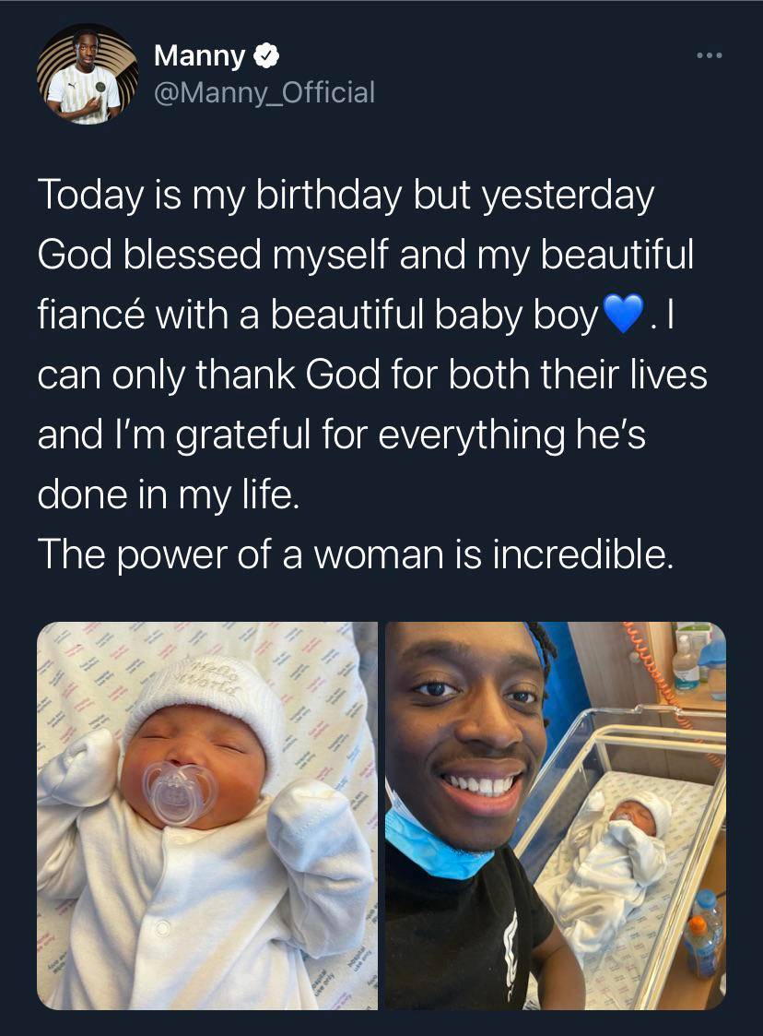The image size is (763, 1036).
Task: Open the @Manny_Official handle link
Action: [x=264, y=92]
